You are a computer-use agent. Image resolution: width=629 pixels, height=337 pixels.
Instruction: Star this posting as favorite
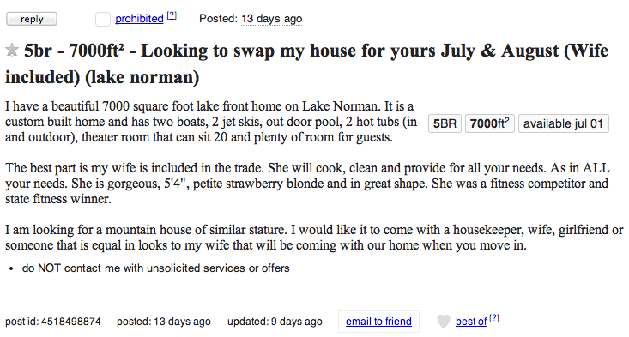(x=12, y=50)
